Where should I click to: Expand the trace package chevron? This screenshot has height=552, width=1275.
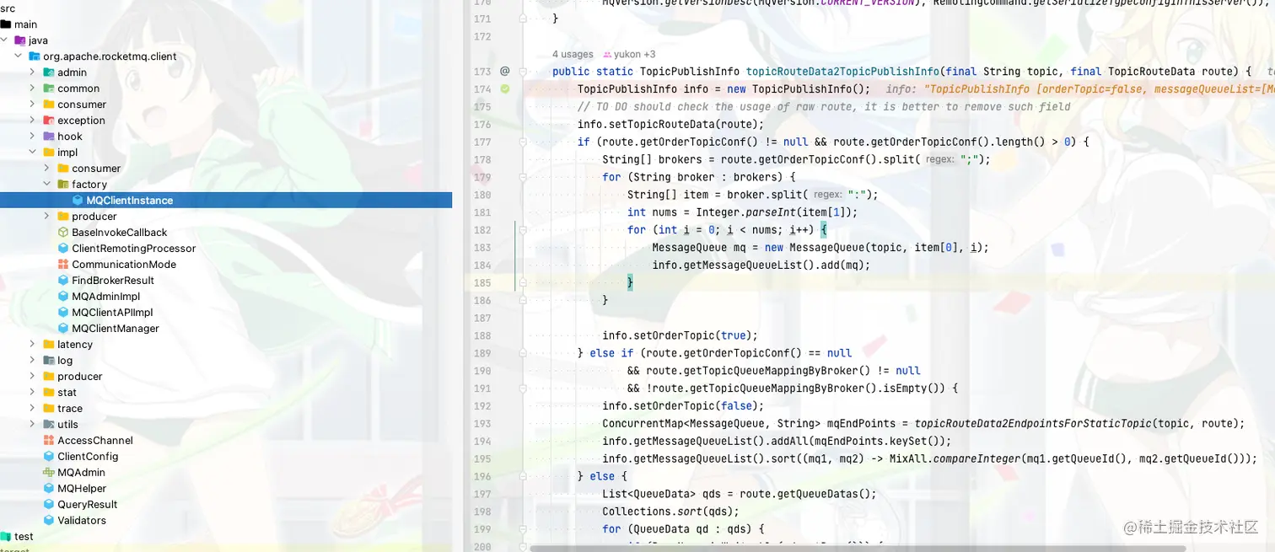(x=33, y=409)
